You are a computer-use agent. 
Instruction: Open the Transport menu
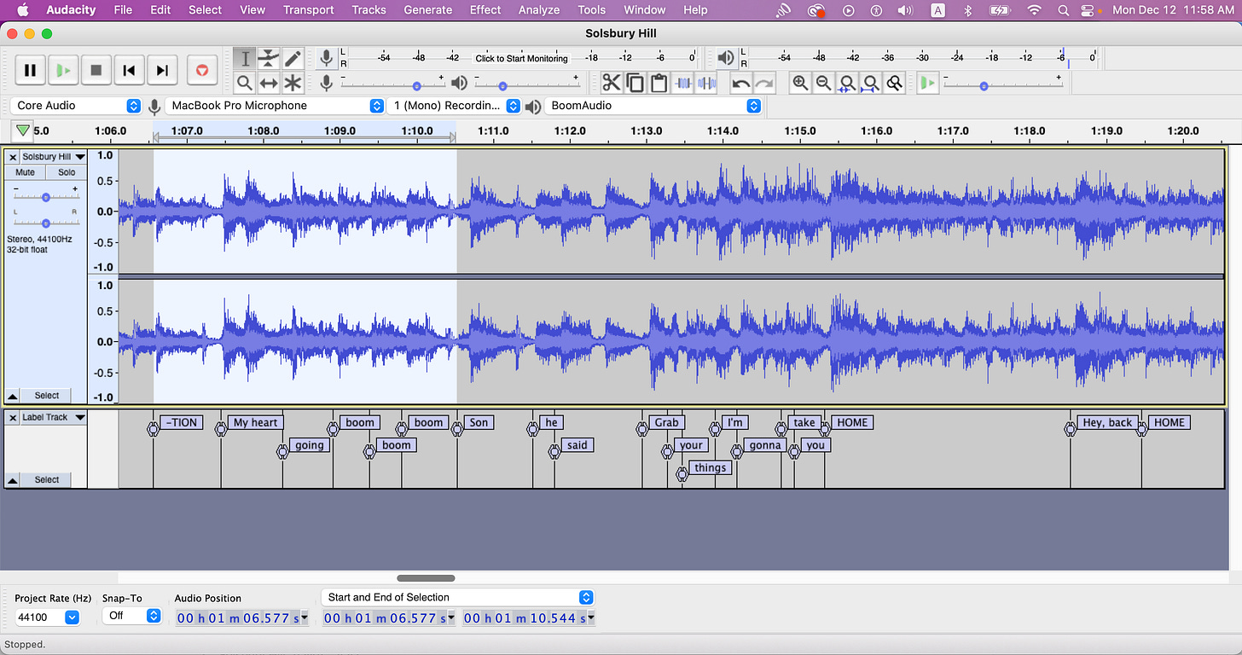(308, 10)
